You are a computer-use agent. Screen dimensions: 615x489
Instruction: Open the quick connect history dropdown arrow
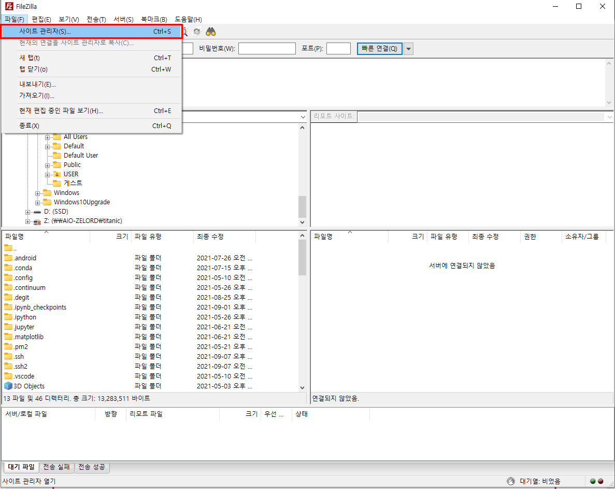[x=409, y=49]
